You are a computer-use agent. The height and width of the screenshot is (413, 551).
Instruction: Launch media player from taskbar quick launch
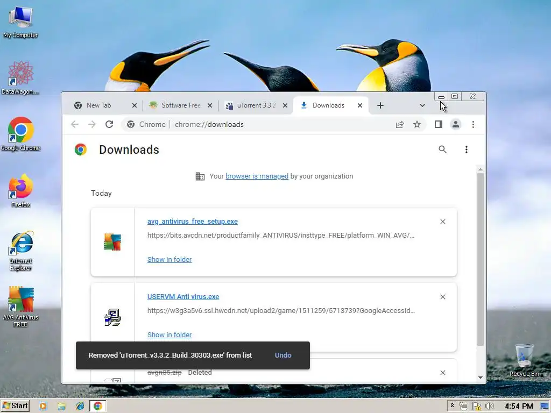[x=43, y=406]
